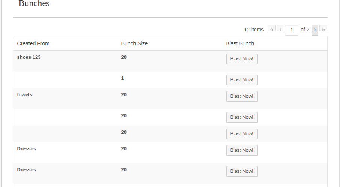Go to next page of bunches
The width and height of the screenshot is (340, 187).
click(315, 30)
